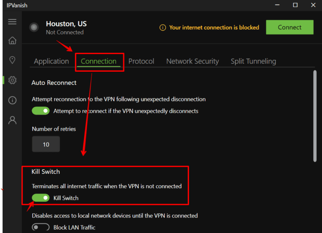Image resolution: width=322 pixels, height=233 pixels.
Task: Switch to Network Security tab
Action: [192, 61]
